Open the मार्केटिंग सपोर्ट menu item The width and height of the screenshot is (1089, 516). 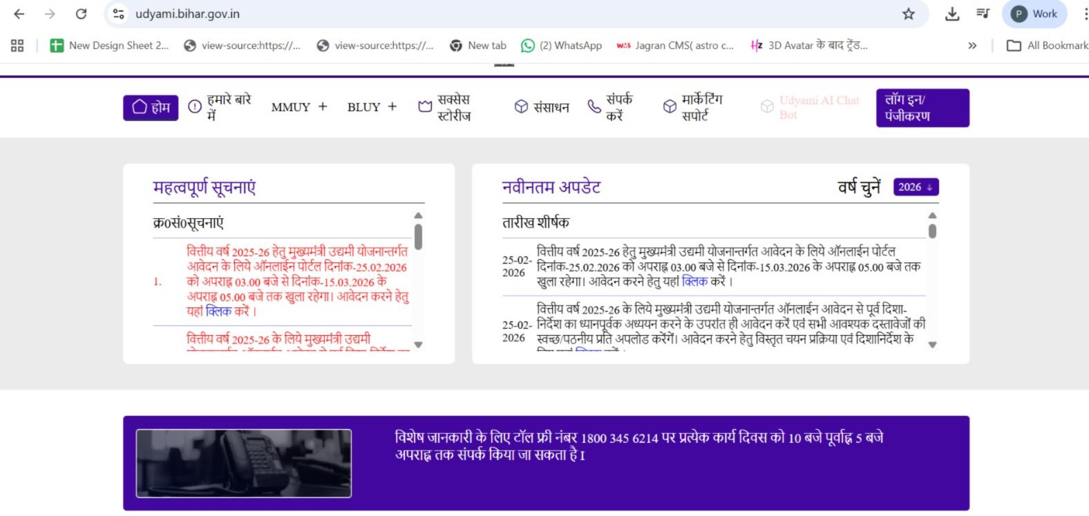[702, 107]
